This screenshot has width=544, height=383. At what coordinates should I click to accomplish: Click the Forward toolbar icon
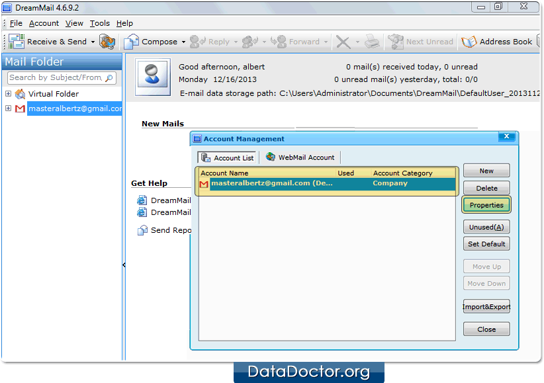pyautogui.click(x=279, y=42)
